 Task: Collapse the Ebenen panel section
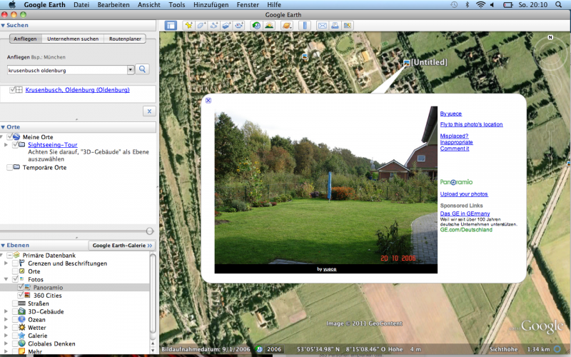pos(4,245)
